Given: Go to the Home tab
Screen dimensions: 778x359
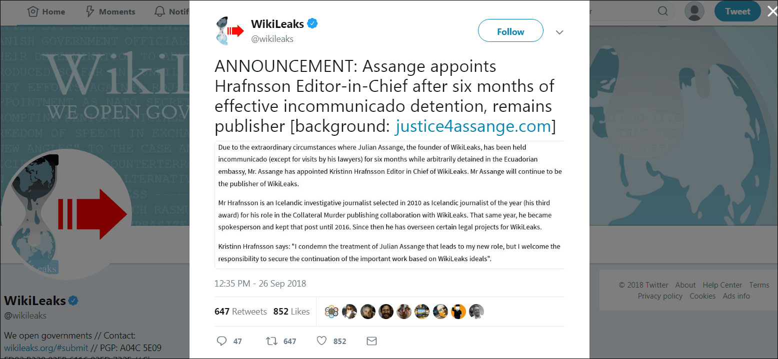Looking at the screenshot, I should point(45,11).
